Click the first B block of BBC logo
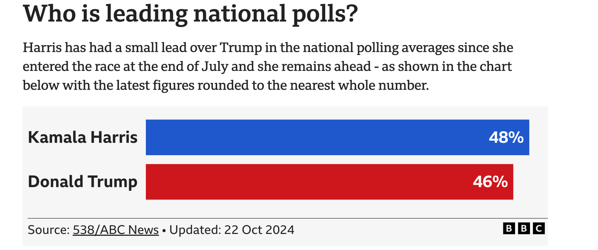Image resolution: width=598 pixels, height=250 pixels. click(x=509, y=228)
